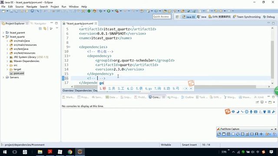Expand src/main/java folder
Screen dimensions: 278x156
click(x=7, y=41)
